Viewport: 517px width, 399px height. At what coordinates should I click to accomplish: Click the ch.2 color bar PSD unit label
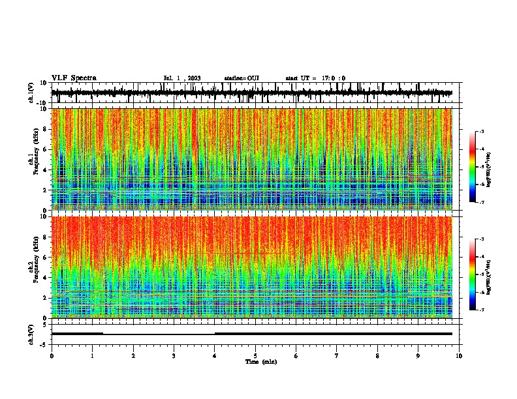pyautogui.click(x=489, y=277)
